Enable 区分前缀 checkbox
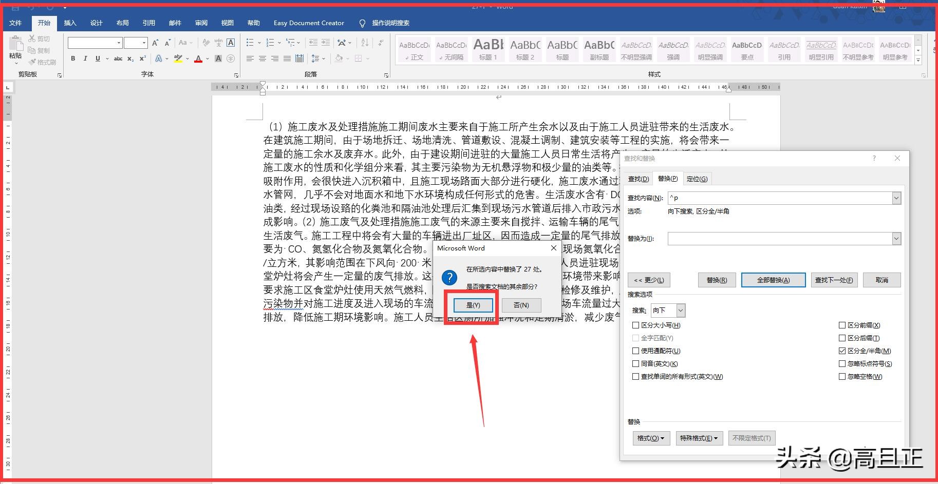This screenshot has width=938, height=484. (842, 325)
